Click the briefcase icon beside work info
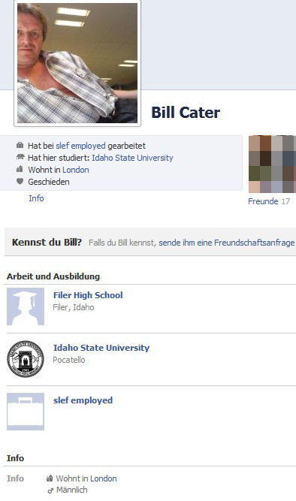Viewport: 296px width, 501px height. tap(20, 146)
